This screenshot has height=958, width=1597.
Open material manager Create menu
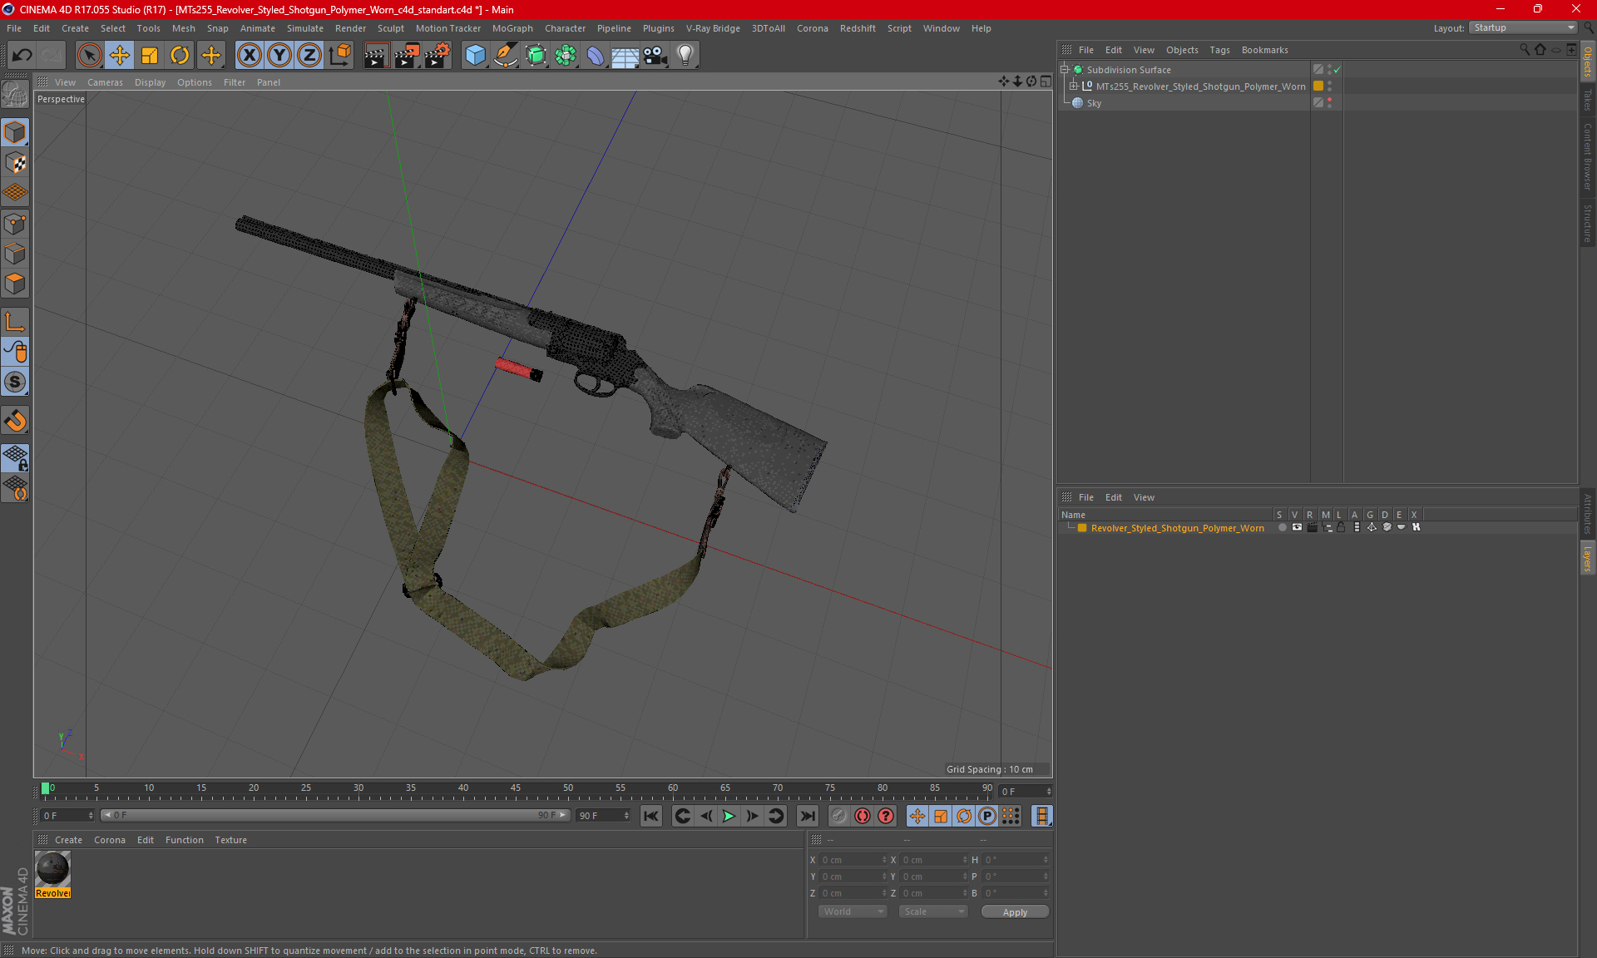[x=68, y=840]
